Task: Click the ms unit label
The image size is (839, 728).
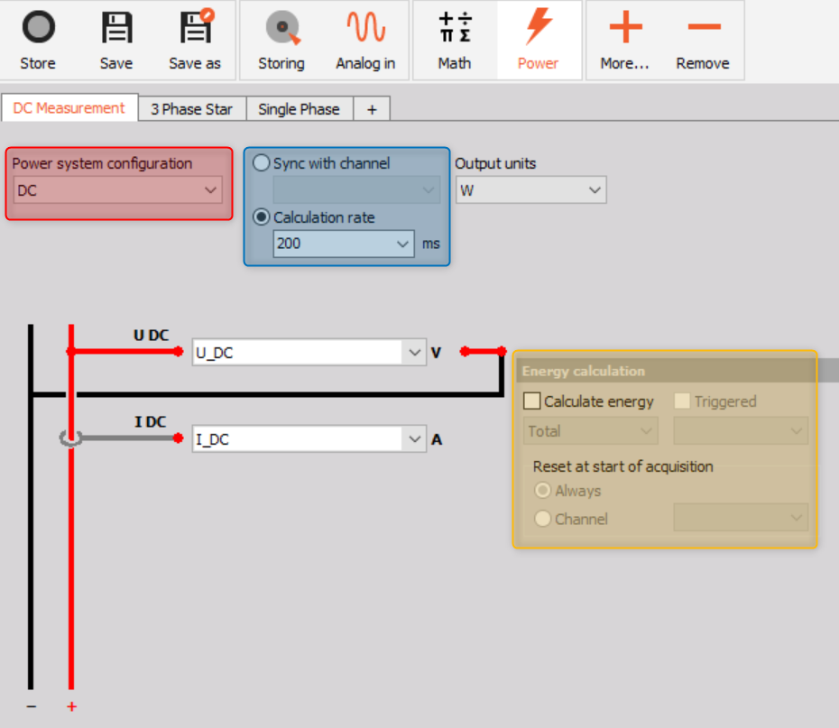Action: pyautogui.click(x=430, y=244)
